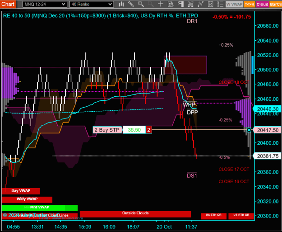The height and width of the screenshot is (232, 282).
Task: Open the indicators line-graph icon
Action: point(200,4)
